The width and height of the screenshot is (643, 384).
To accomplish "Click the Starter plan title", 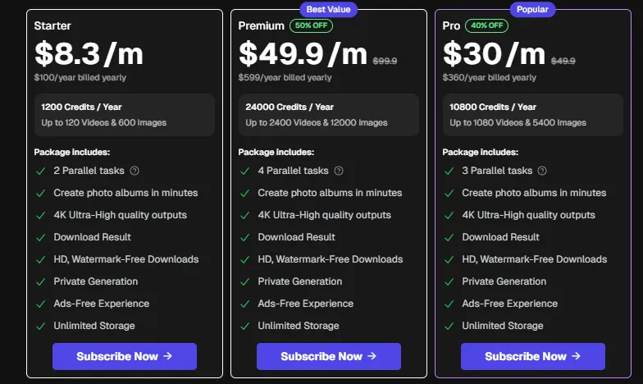I will [x=52, y=26].
